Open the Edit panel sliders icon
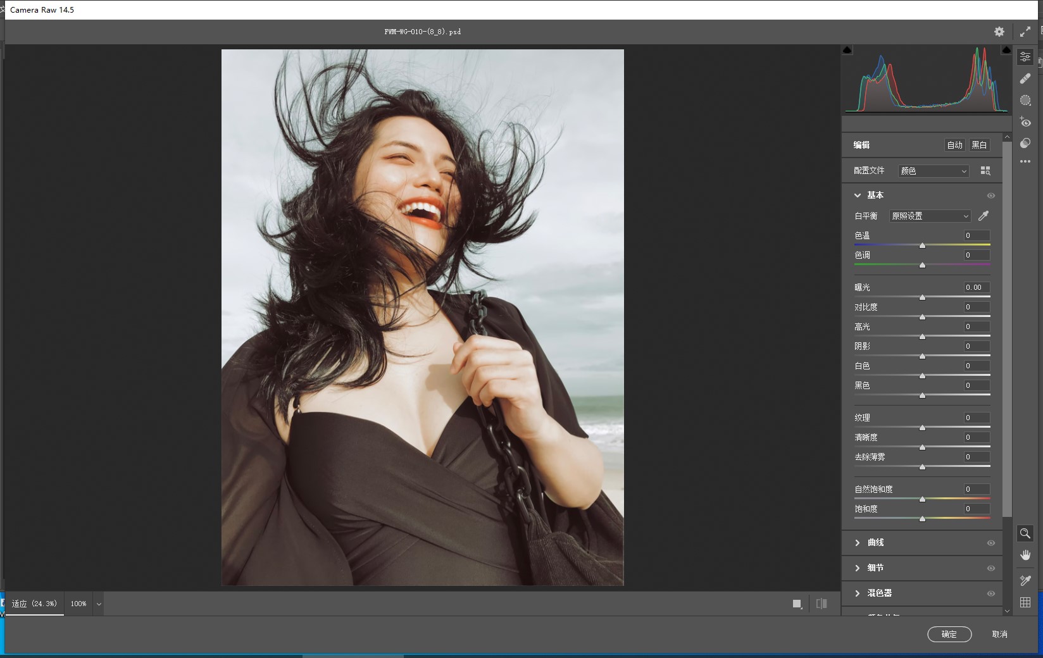The width and height of the screenshot is (1043, 658). point(1025,57)
